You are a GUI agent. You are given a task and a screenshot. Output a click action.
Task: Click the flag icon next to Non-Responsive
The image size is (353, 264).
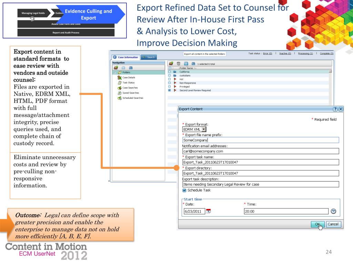175,83
